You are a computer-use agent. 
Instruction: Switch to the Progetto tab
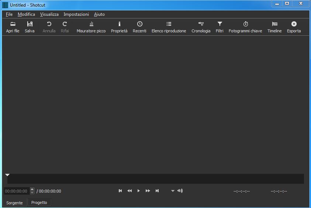click(39, 202)
